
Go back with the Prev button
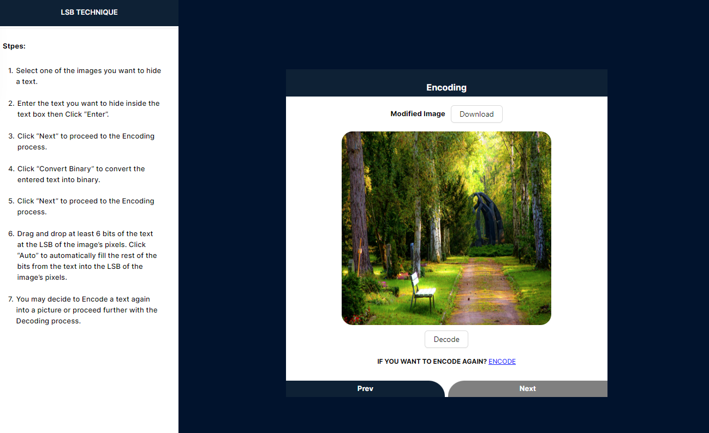[365, 389]
